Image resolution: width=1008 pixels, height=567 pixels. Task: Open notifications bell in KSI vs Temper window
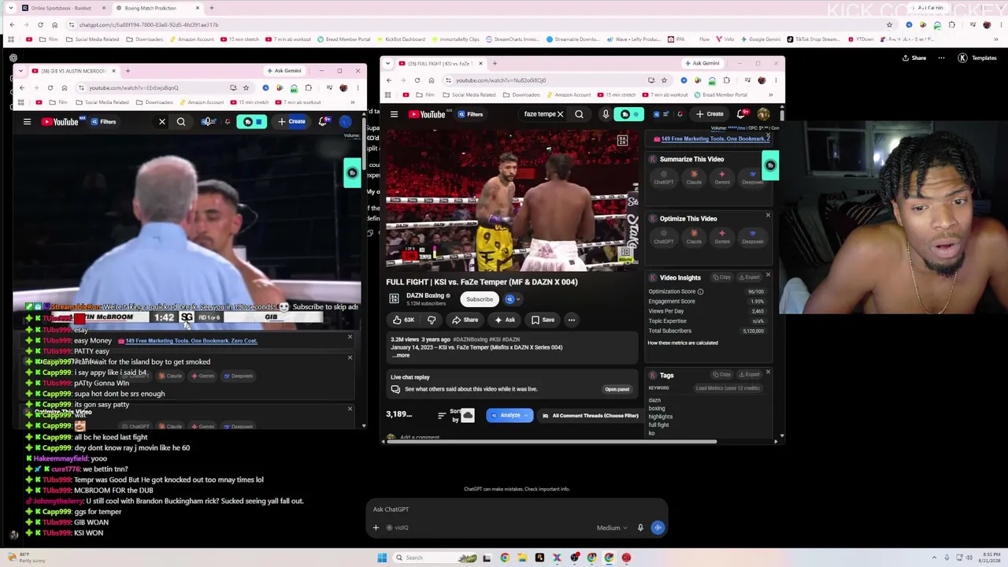[741, 114]
